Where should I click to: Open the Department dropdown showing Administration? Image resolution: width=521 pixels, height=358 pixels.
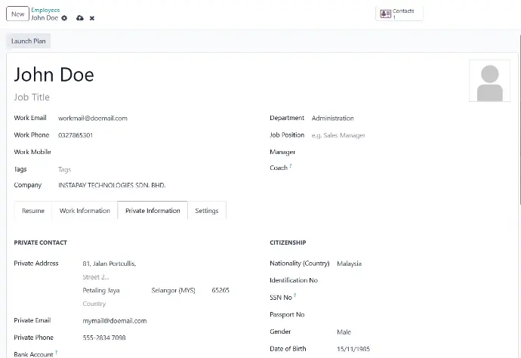click(362, 118)
